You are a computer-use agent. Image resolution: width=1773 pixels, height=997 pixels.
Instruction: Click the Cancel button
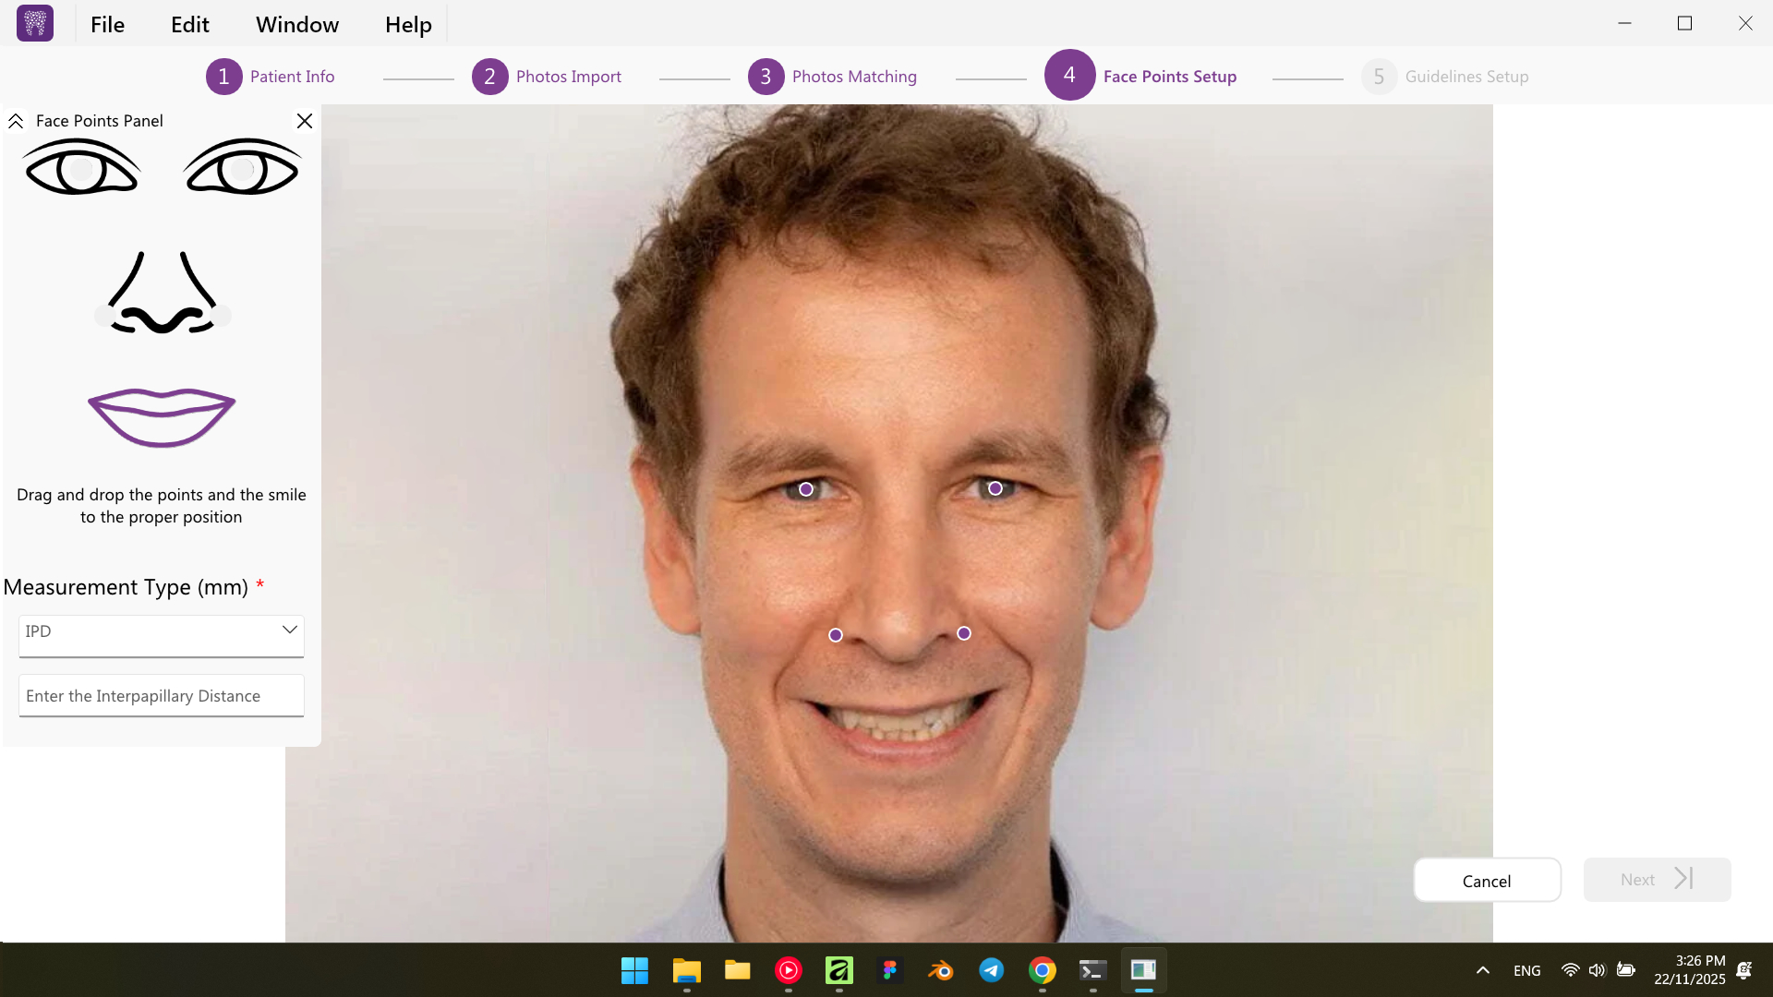click(1486, 881)
